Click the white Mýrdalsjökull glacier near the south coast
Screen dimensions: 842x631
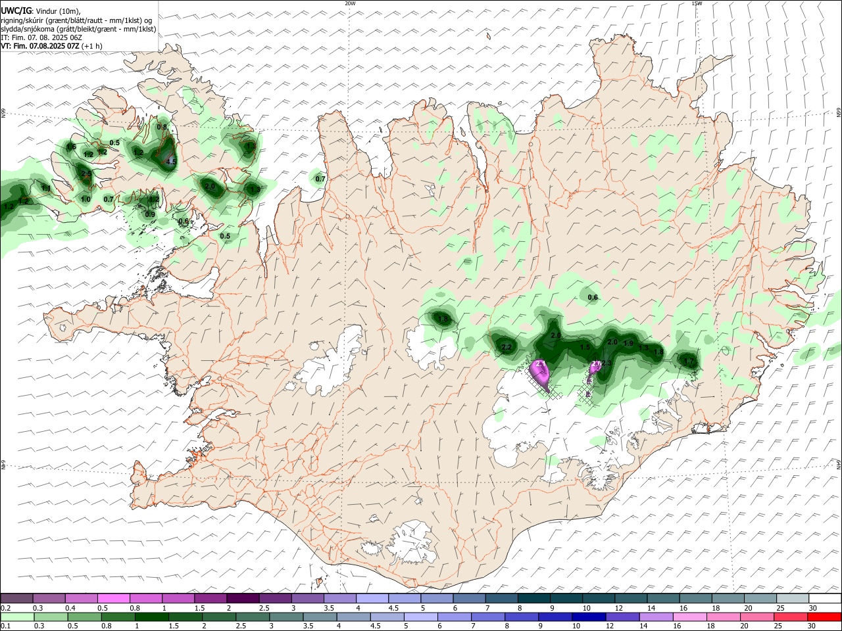point(411,544)
